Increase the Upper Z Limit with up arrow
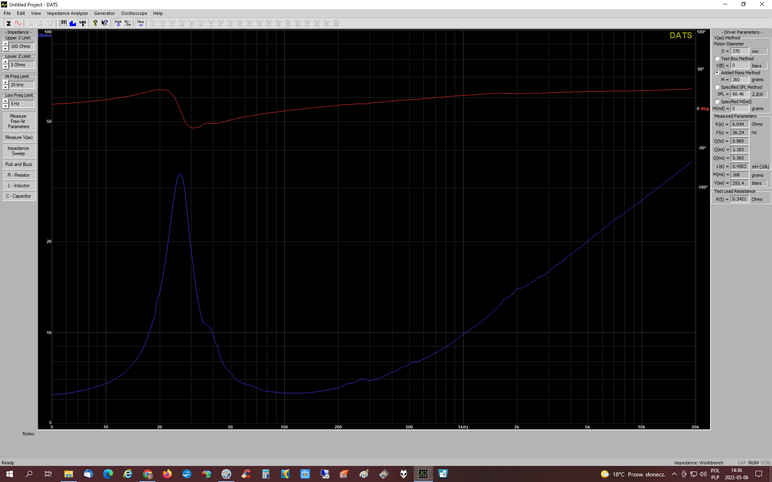The height and width of the screenshot is (482, 772). [x=6, y=44]
